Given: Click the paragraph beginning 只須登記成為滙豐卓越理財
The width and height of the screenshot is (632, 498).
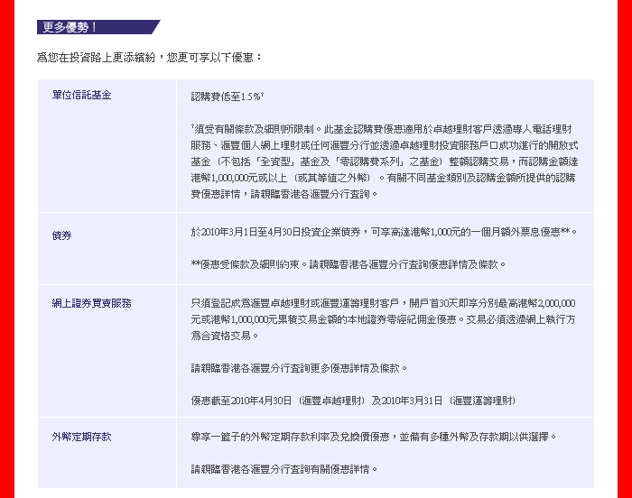Looking at the screenshot, I should pyautogui.click(x=383, y=303).
